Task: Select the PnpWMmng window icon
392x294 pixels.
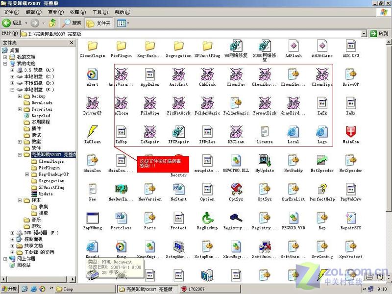Action: pyautogui.click(x=93, y=218)
